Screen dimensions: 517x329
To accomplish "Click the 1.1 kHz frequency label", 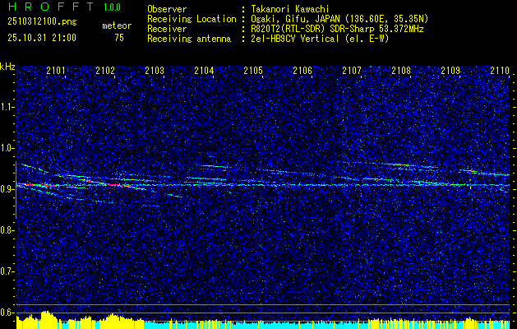I will [x=7, y=107].
